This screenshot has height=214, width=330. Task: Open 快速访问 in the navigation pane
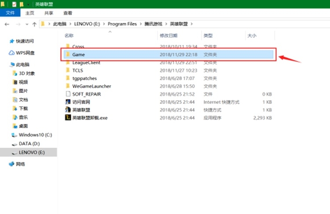coord(25,41)
